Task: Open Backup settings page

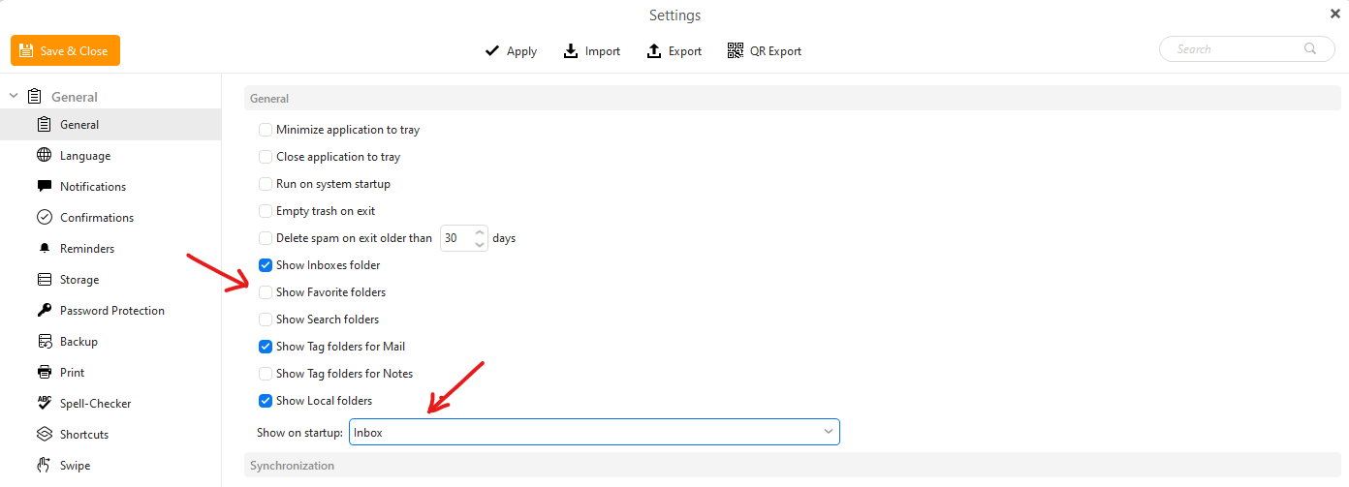Action: (x=110, y=341)
